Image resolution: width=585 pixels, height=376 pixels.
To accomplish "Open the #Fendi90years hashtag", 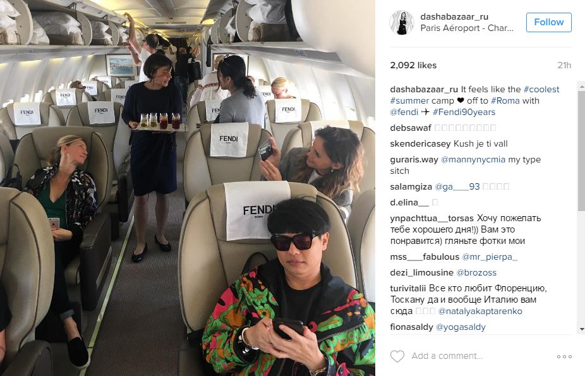I will 464,112.
